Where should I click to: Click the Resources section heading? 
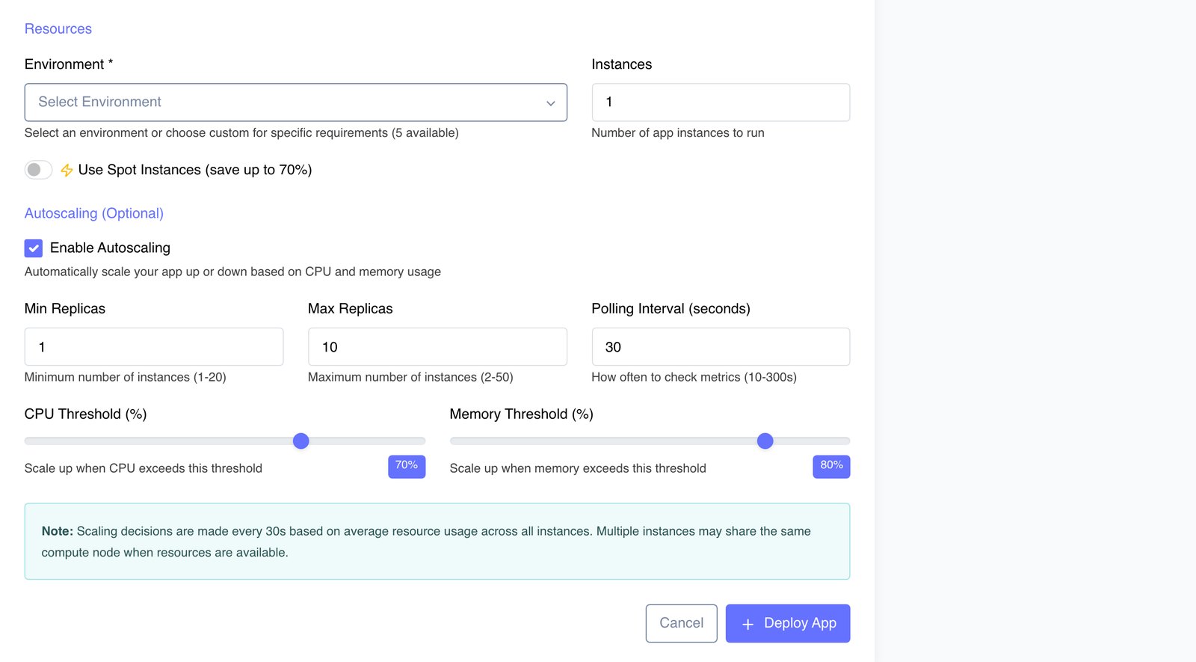58,29
